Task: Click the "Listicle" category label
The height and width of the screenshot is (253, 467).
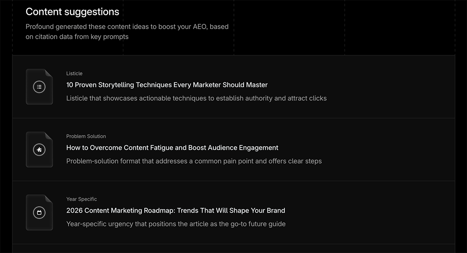Action: click(74, 73)
